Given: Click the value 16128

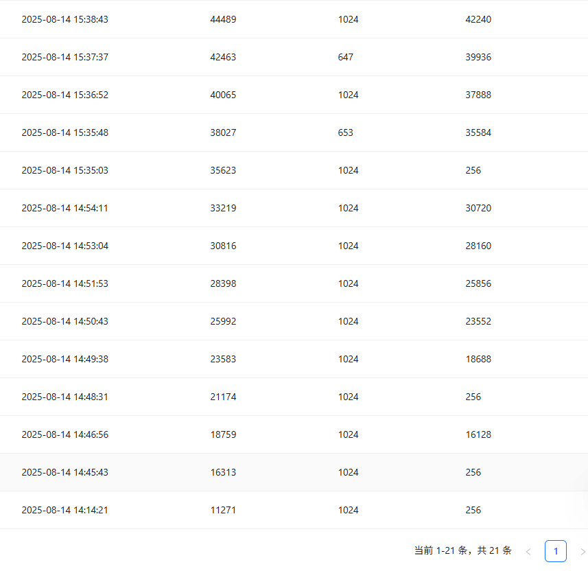Looking at the screenshot, I should 478,434.
